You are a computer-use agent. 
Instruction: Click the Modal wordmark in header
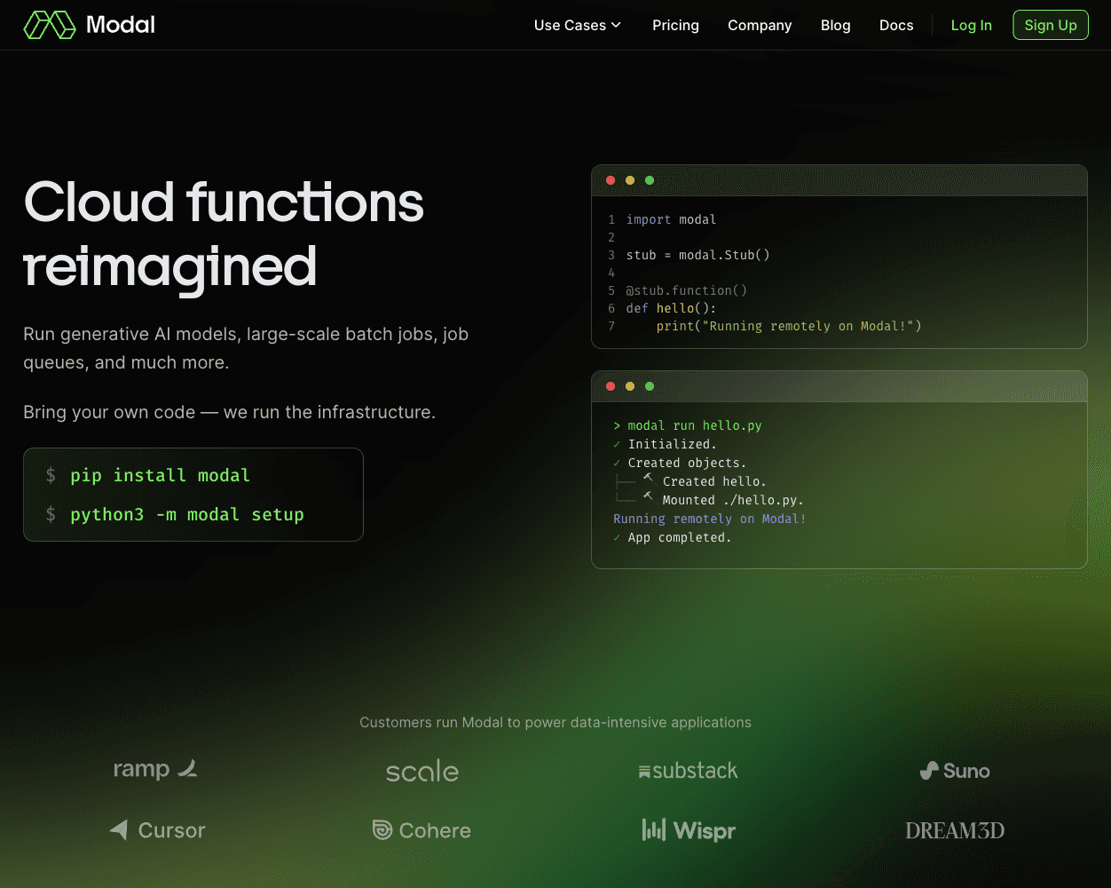[x=121, y=25]
